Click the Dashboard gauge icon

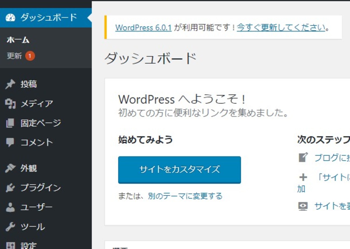[x=10, y=18]
